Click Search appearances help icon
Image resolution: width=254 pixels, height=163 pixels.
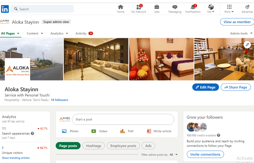pyautogui.click(x=32, y=133)
